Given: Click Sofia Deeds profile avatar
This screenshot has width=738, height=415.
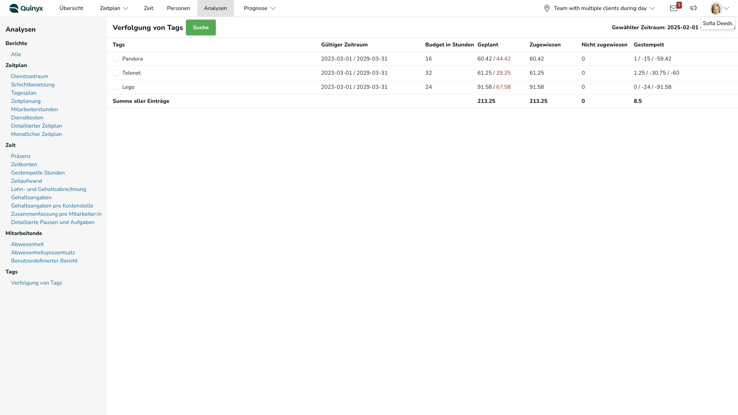Looking at the screenshot, I should [x=716, y=8].
